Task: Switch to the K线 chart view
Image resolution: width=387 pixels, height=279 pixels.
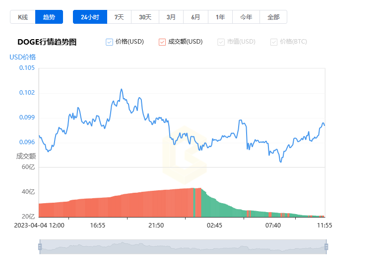Action: [x=23, y=17]
